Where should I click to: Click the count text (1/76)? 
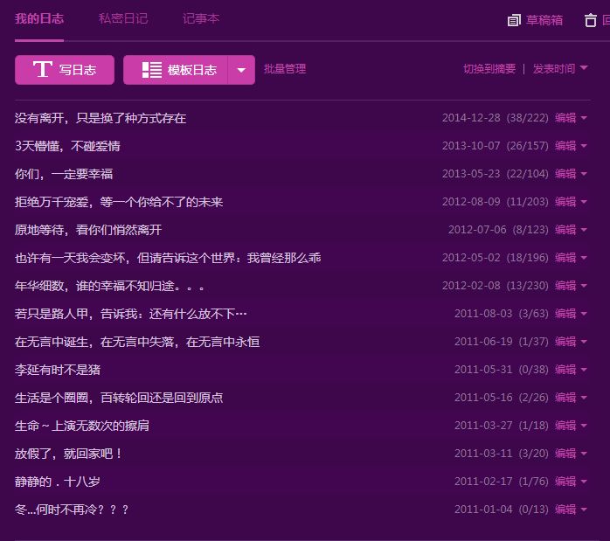pyautogui.click(x=534, y=482)
